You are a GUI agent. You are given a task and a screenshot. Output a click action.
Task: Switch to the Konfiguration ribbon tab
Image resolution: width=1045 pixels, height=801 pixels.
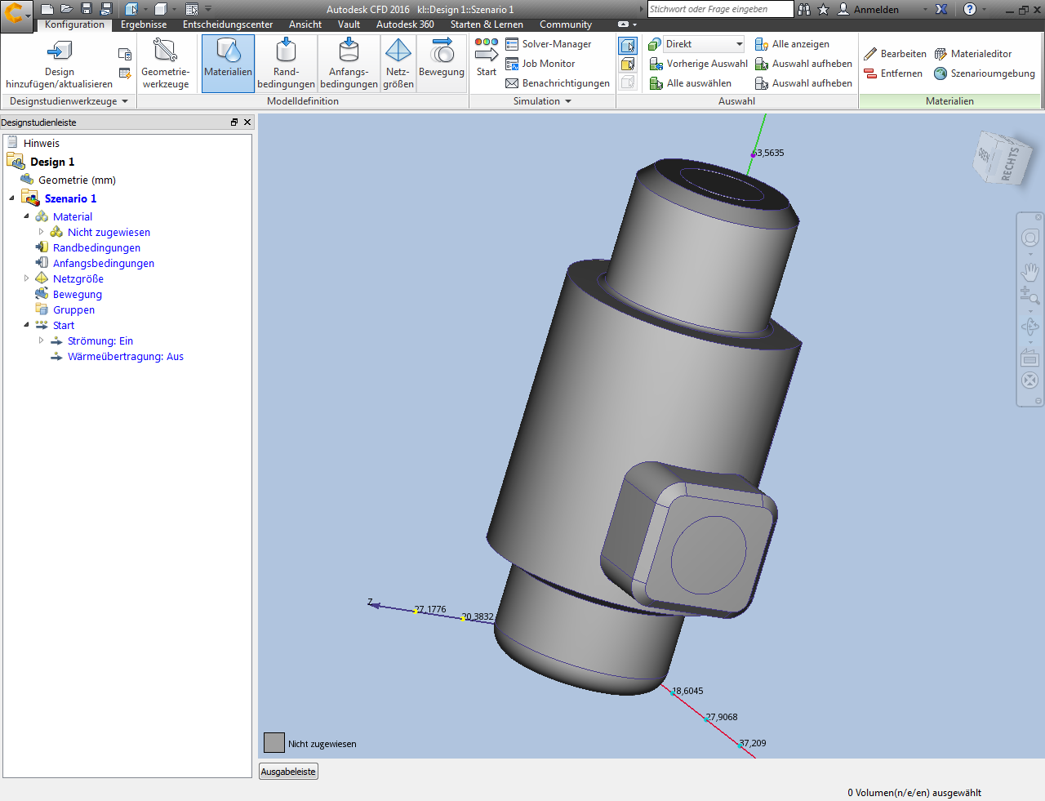coord(74,24)
